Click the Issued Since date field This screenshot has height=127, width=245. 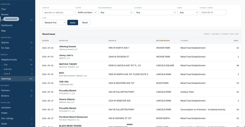213,12
